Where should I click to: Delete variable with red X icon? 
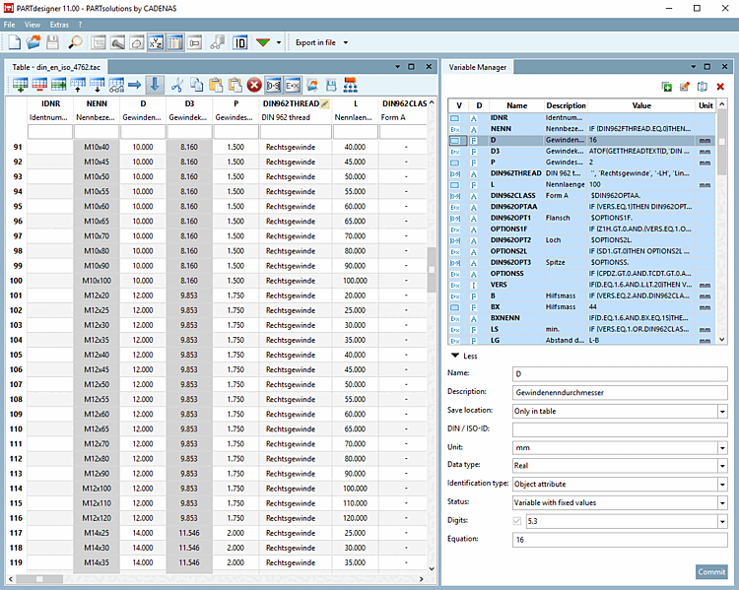[x=720, y=87]
